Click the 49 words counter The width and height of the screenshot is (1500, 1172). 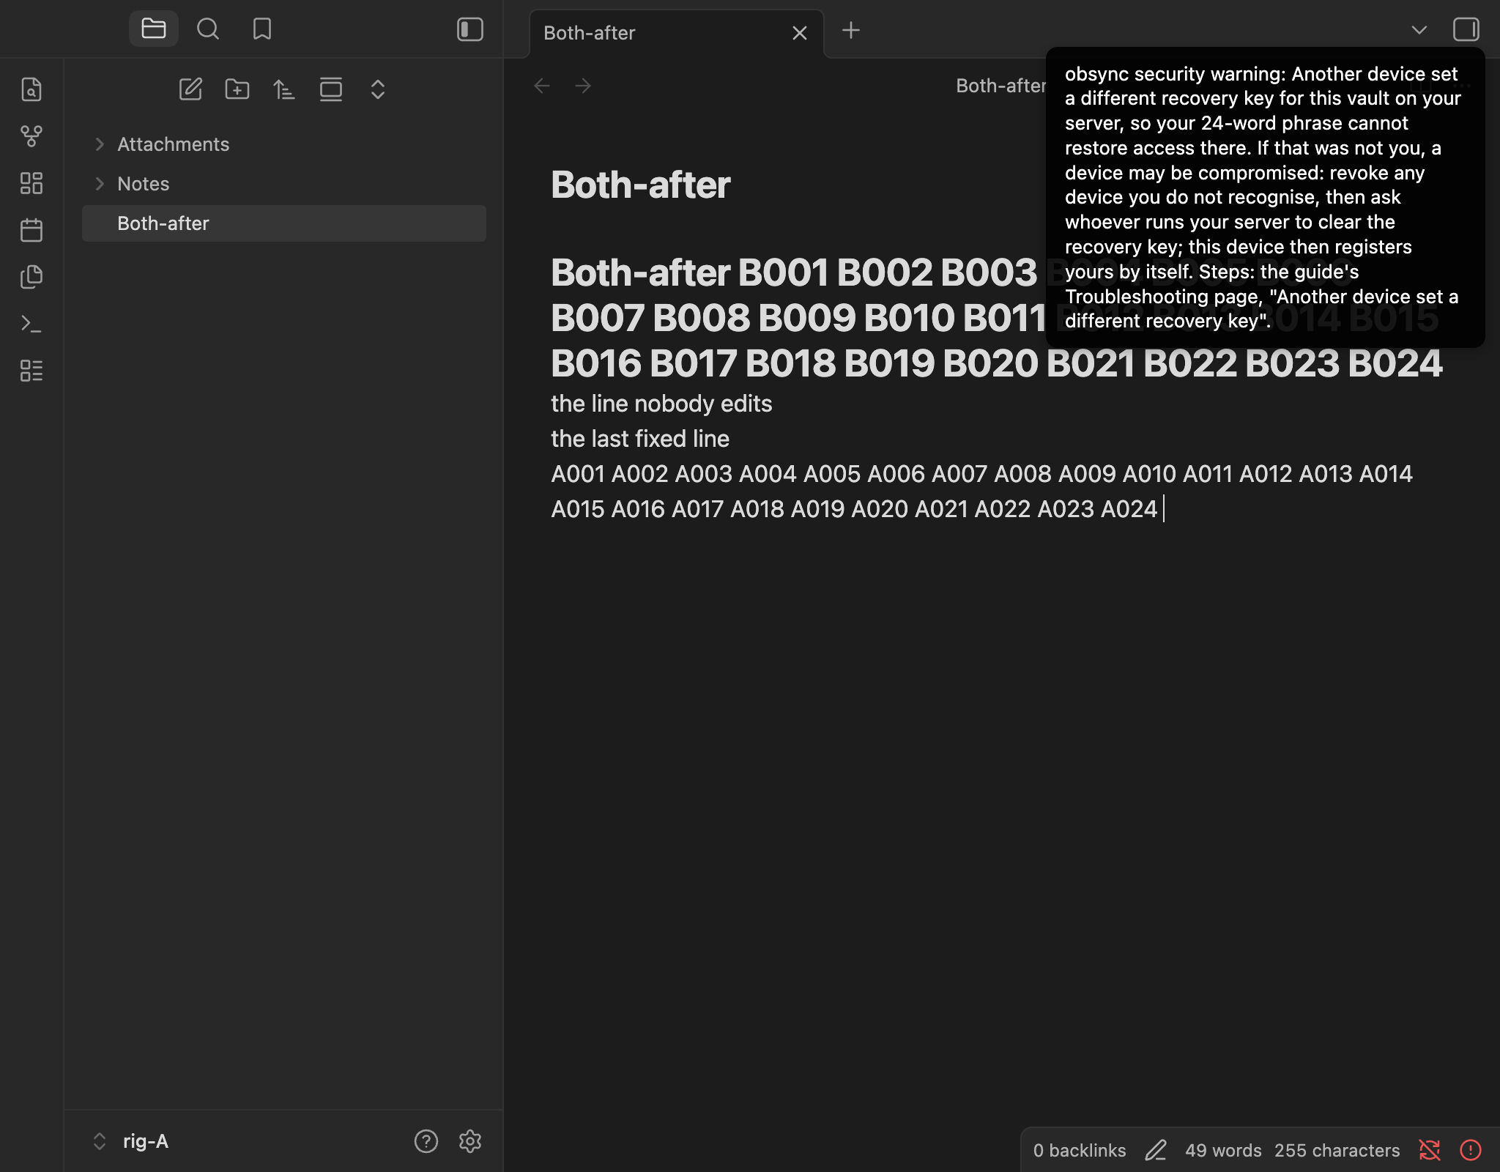tap(1223, 1151)
